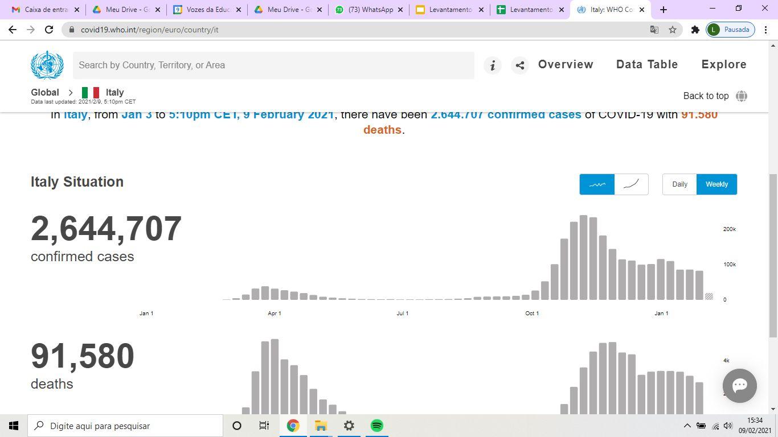Show hidden system tray icons

(687, 426)
